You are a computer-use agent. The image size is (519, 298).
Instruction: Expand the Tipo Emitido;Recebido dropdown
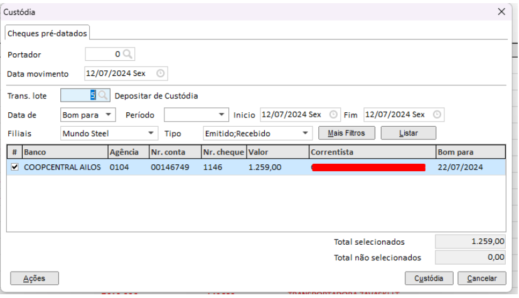(x=305, y=133)
